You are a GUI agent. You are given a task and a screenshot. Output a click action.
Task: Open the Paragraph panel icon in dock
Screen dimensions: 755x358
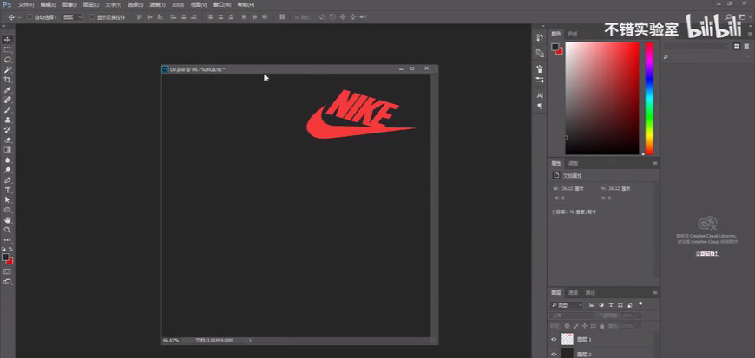tap(540, 106)
